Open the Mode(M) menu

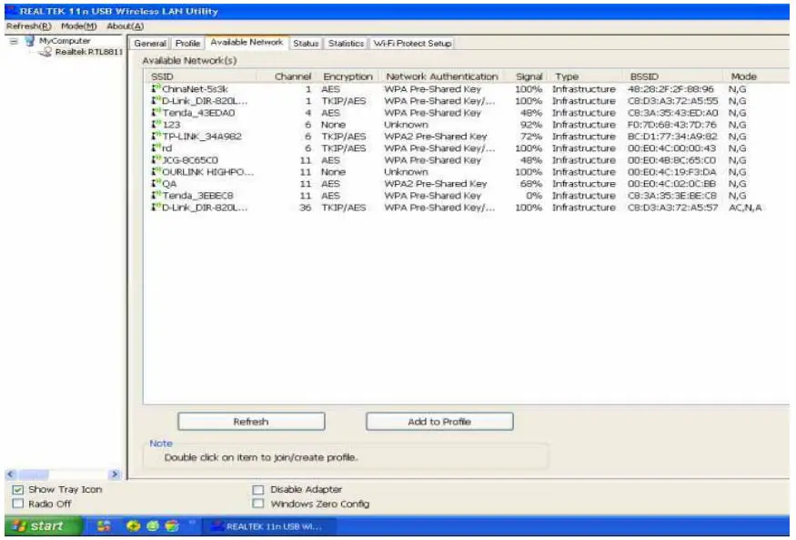tap(78, 25)
